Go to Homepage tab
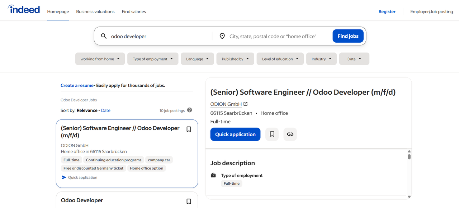Screen dimensions: 459x208 tap(58, 11)
